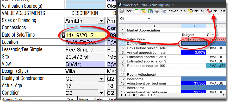
Task: Select column C header in the worksheet
Action: pyautogui.click(x=194, y=26)
